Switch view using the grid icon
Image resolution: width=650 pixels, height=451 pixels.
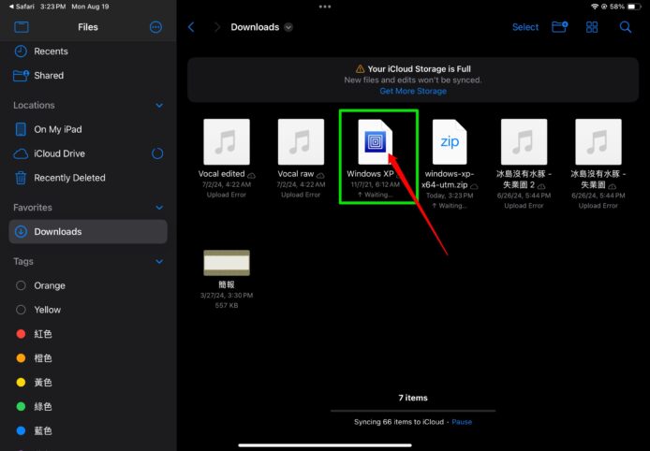[x=592, y=27]
